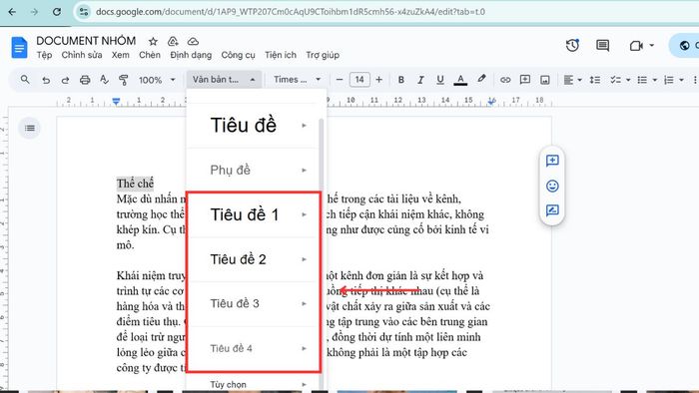Viewport: 699px width, 393px height.
Task: Open the Tệp menu
Action: (44, 55)
